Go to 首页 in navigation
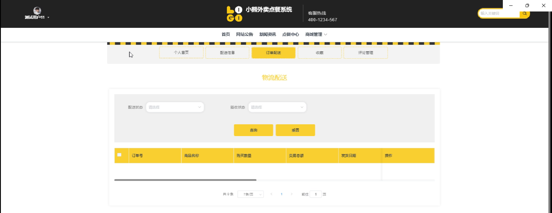 226,34
